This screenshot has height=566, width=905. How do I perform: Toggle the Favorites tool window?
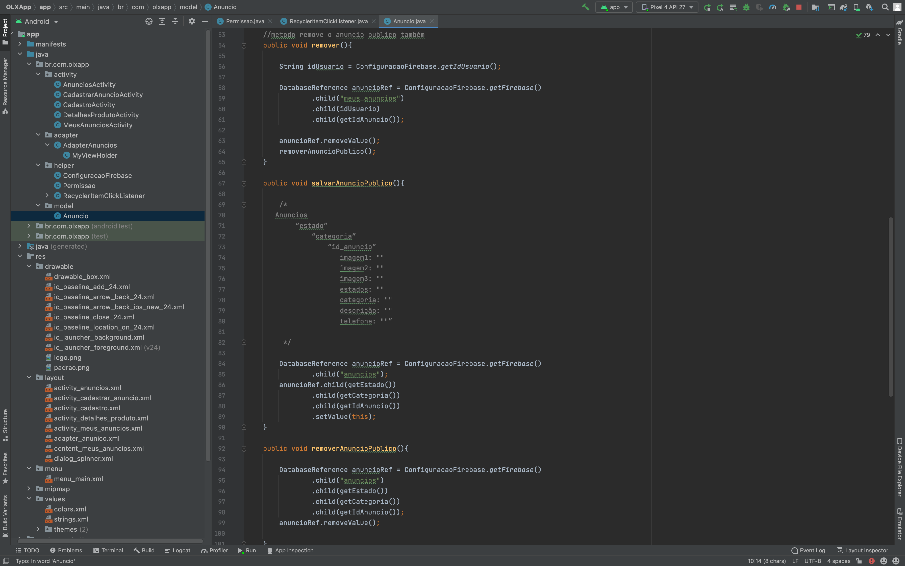[5, 468]
